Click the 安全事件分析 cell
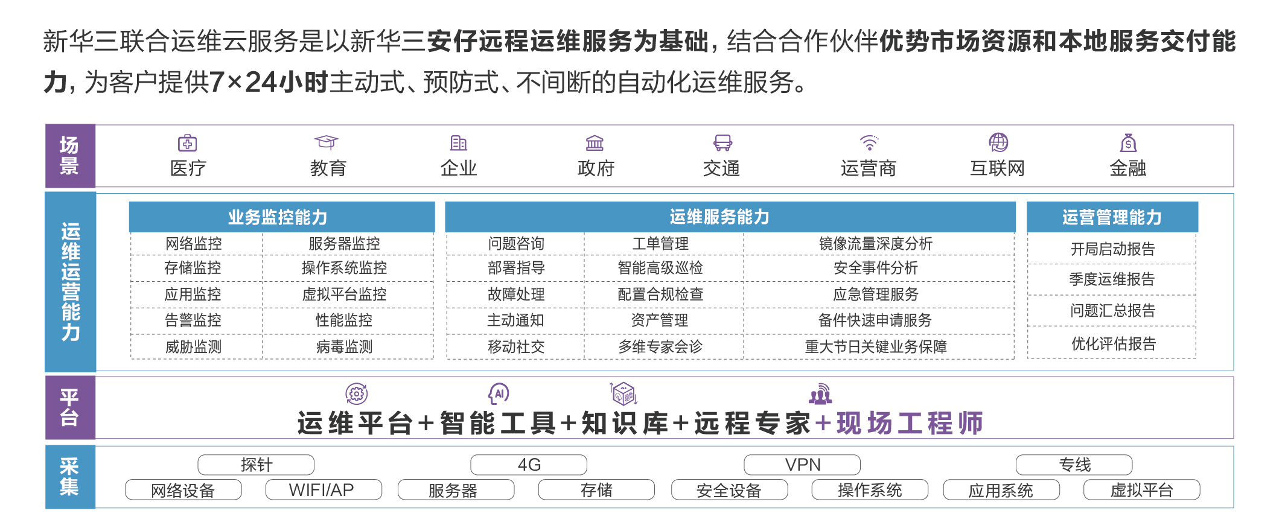Image resolution: width=1285 pixels, height=528 pixels. coord(879,268)
